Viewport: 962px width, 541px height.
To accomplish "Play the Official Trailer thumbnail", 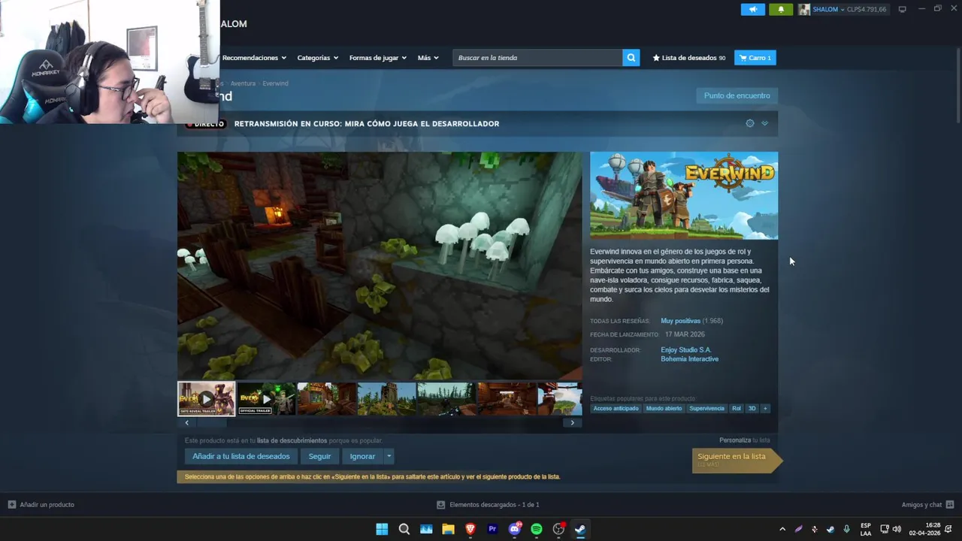I will (266, 399).
